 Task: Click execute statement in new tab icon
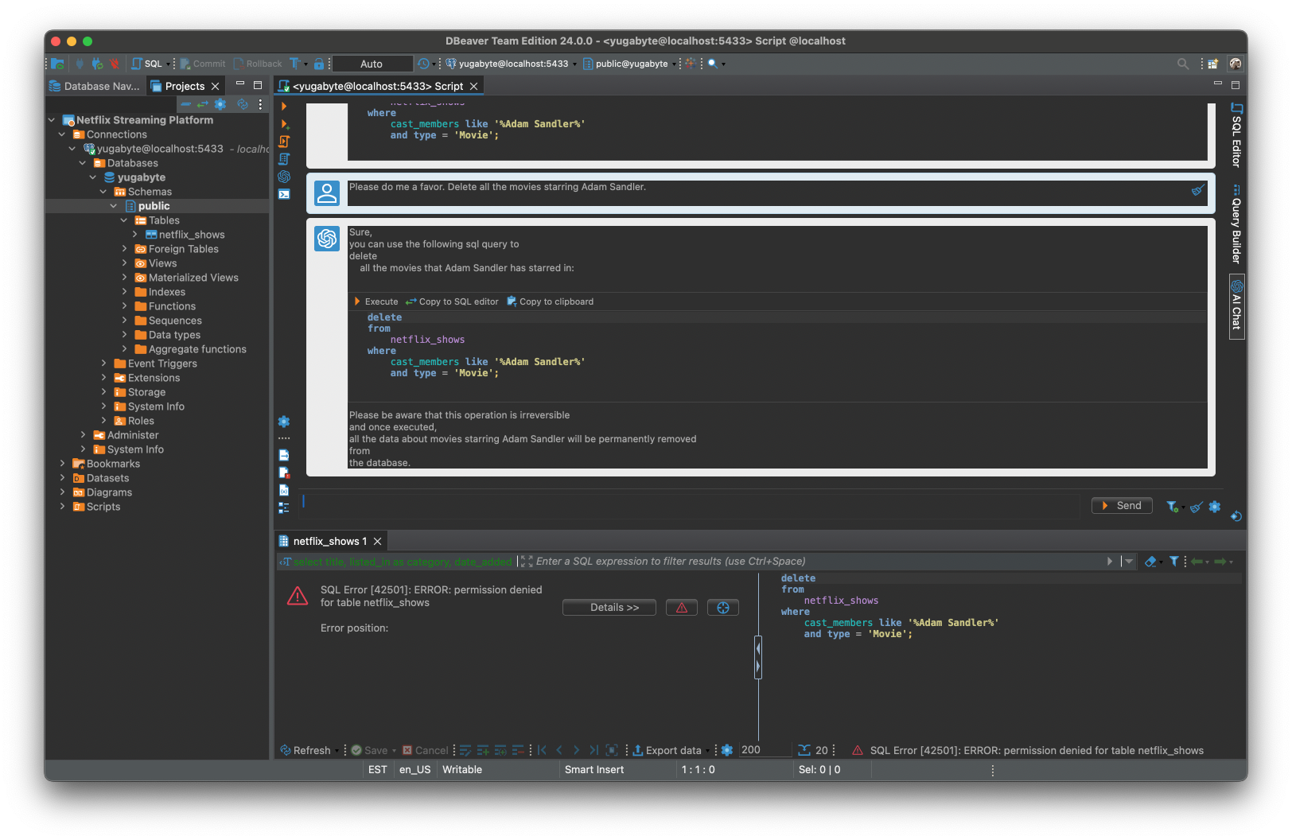(x=284, y=124)
